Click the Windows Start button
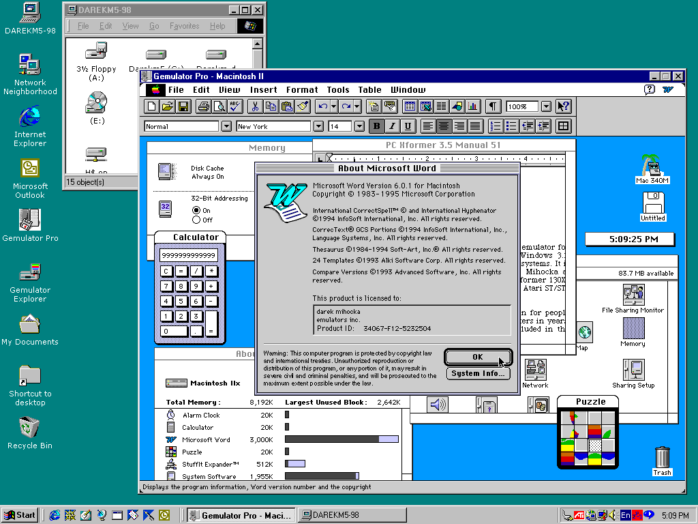This screenshot has width=698, height=524. [x=20, y=516]
